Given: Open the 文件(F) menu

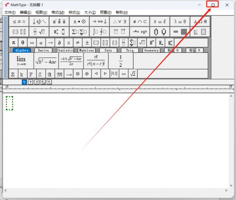Looking at the screenshot, I should [10, 12].
